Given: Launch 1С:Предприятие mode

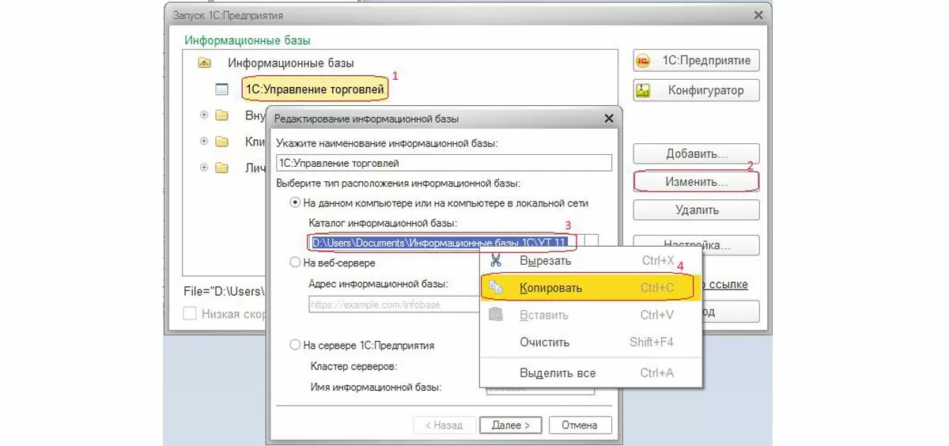Looking at the screenshot, I should [696, 60].
